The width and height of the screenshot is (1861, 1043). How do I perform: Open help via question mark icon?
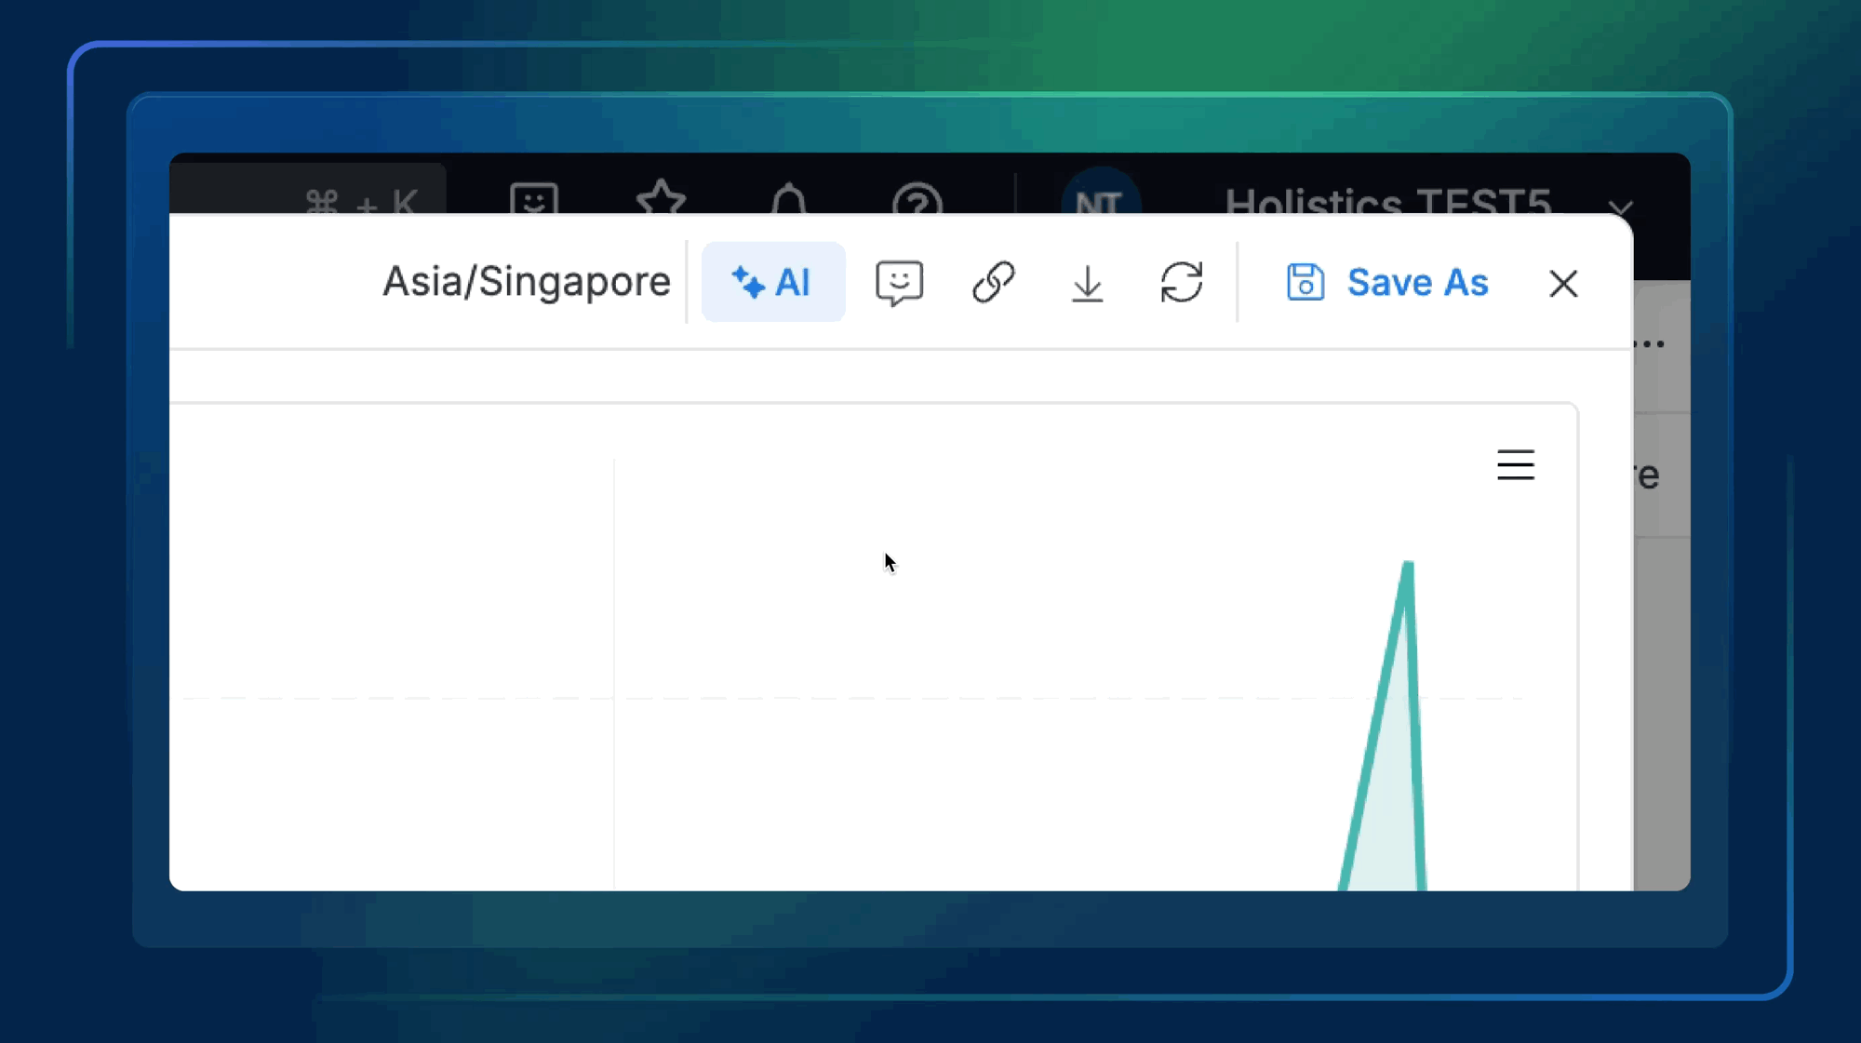[x=917, y=199]
